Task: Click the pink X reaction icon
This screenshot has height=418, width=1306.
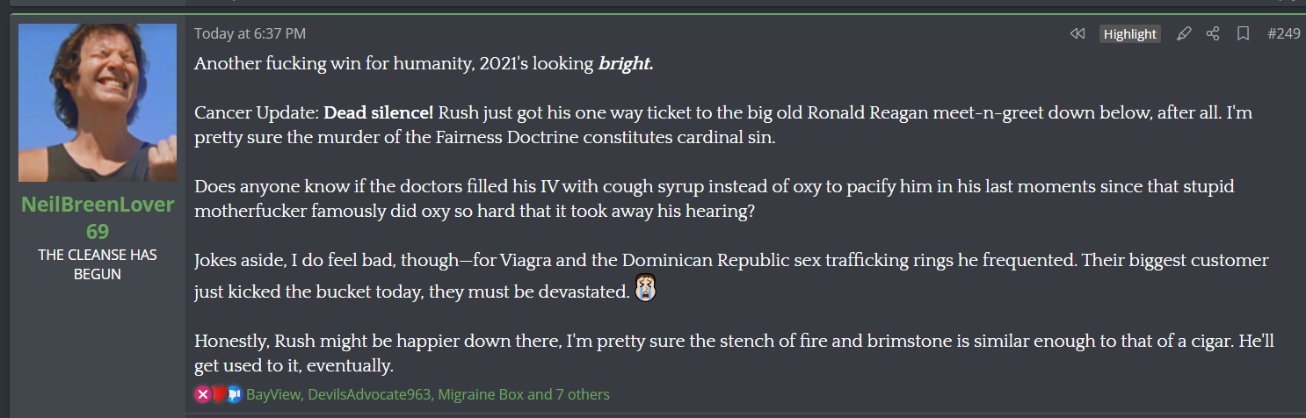Action: pyautogui.click(x=203, y=394)
